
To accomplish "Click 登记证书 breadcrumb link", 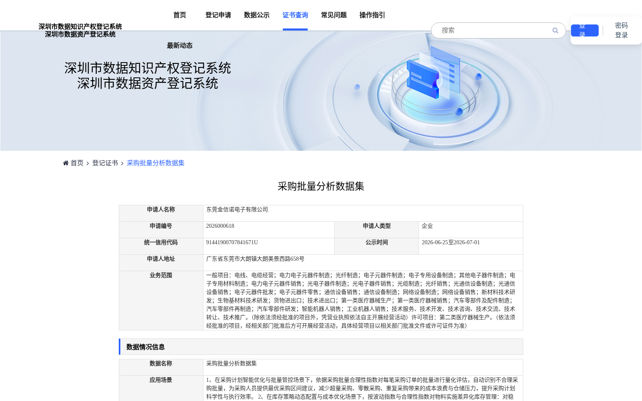I will tap(105, 163).
